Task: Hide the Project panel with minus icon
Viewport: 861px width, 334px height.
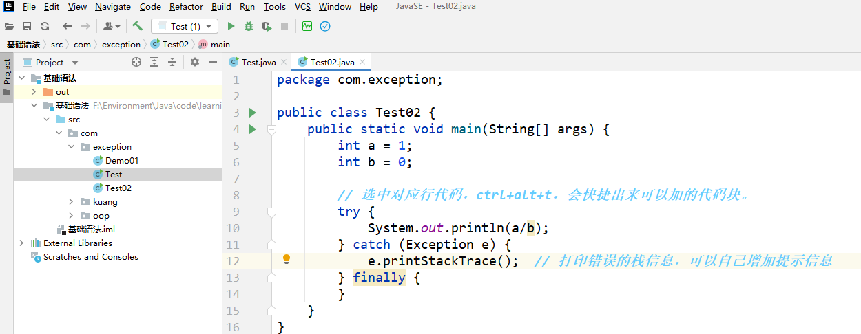Action: click(213, 62)
